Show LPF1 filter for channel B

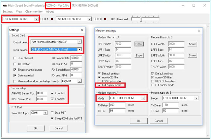[x=192, y=44]
